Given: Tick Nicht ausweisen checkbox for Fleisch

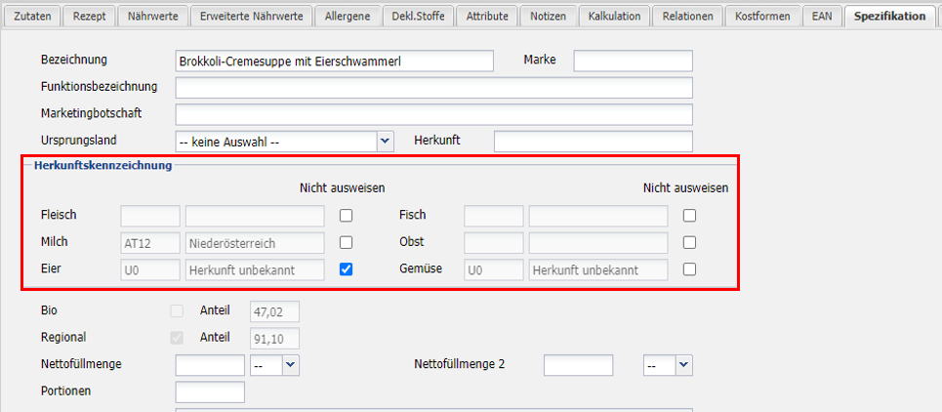Looking at the screenshot, I should [346, 216].
